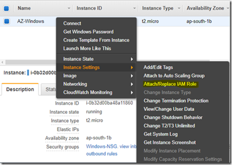Switch to the Description tab
Viewport: 232px width, 165px height.
pos(20,89)
